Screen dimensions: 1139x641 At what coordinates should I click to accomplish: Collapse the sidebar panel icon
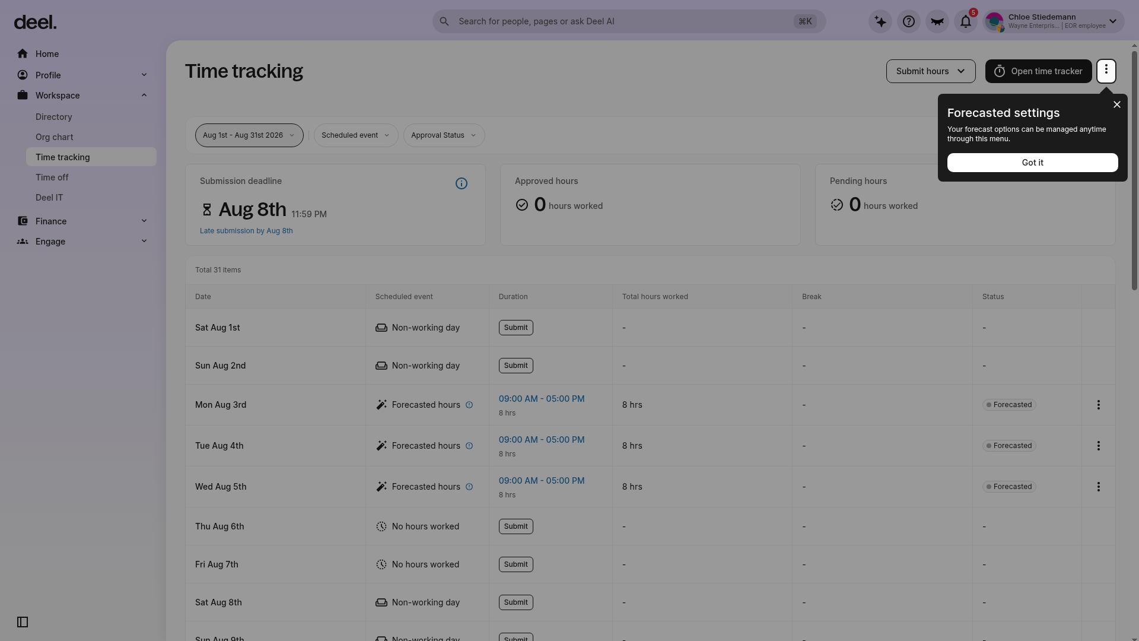point(23,622)
